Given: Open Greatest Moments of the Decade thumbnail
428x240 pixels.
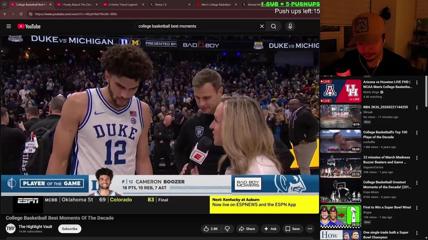Looking at the screenshot, I should click(341, 191).
